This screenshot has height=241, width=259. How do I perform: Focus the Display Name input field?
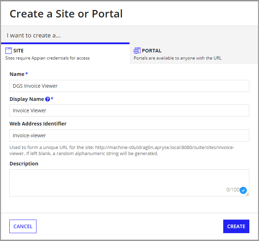(x=129, y=111)
